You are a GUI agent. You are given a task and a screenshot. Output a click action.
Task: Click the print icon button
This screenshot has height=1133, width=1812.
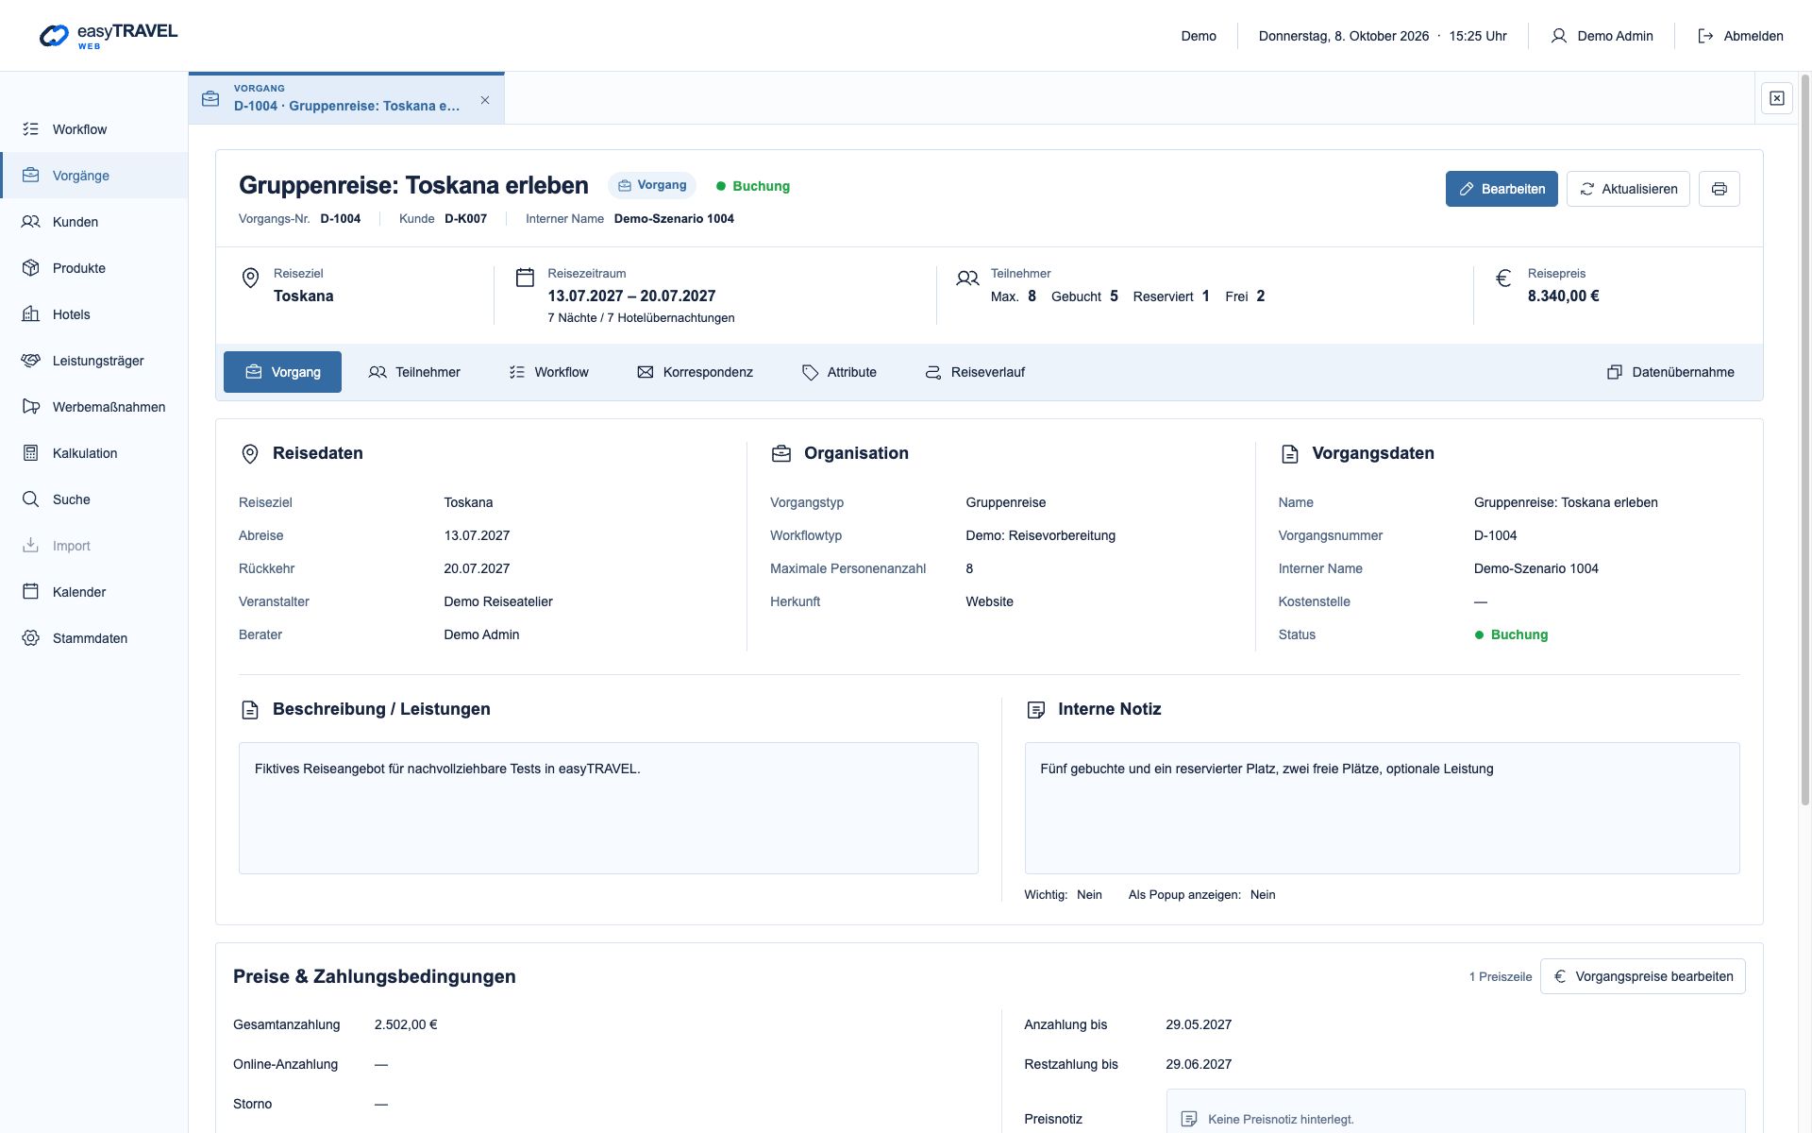pos(1719,189)
